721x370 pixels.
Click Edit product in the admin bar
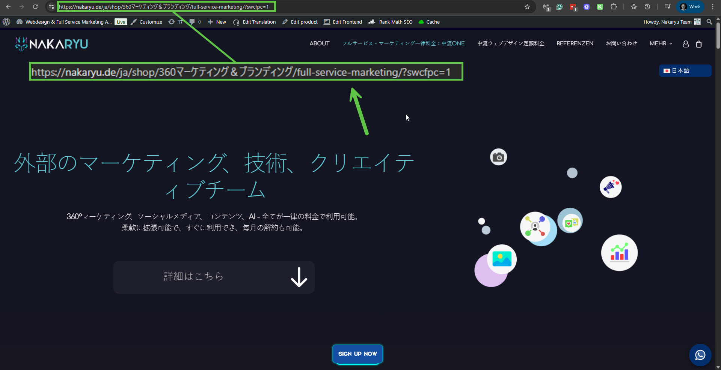click(x=300, y=22)
